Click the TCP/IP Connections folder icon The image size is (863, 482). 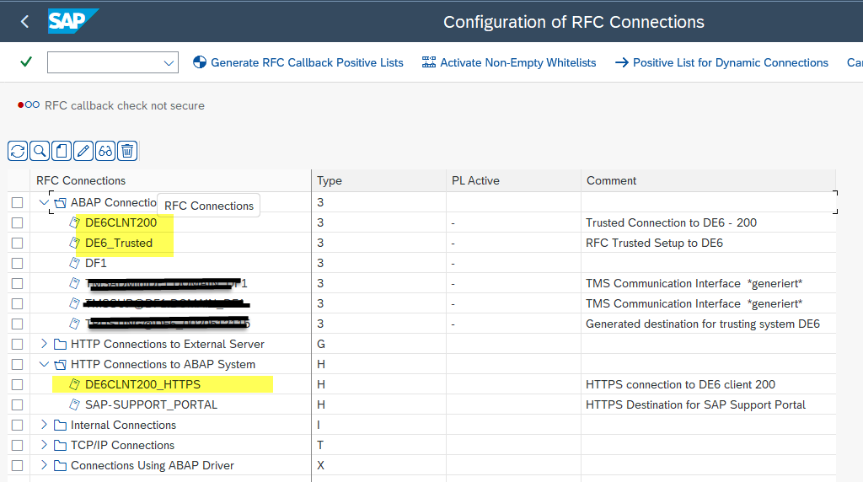(60, 445)
